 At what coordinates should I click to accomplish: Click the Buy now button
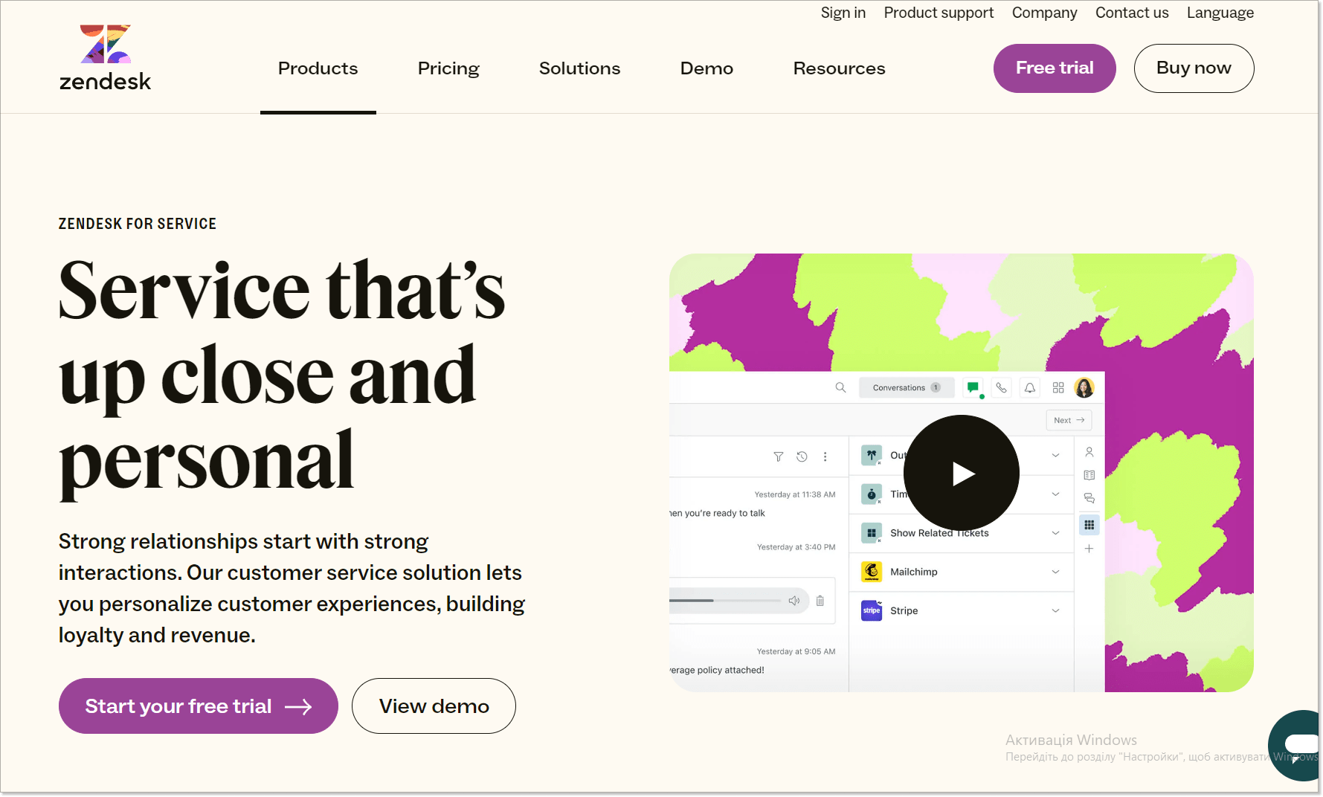(1194, 68)
